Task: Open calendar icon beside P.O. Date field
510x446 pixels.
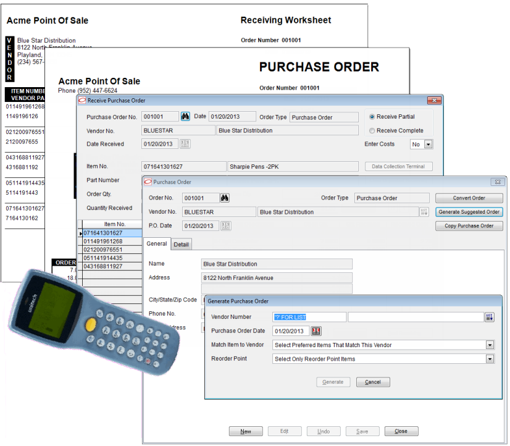Action: (x=226, y=225)
